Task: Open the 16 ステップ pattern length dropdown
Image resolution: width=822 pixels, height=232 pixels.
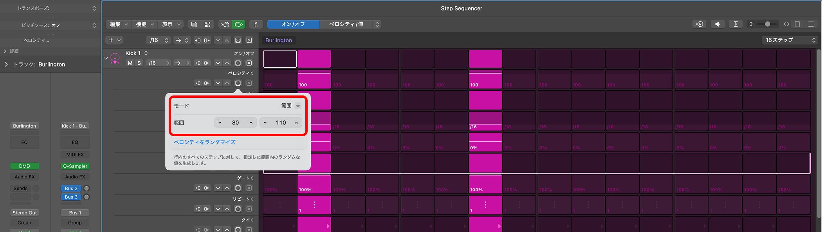Action: [790, 40]
